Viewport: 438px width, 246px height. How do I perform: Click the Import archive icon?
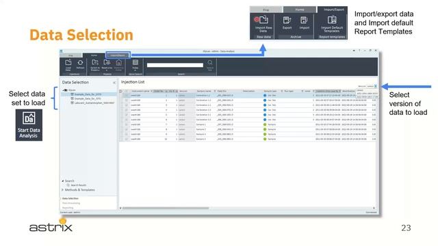(x=304, y=20)
